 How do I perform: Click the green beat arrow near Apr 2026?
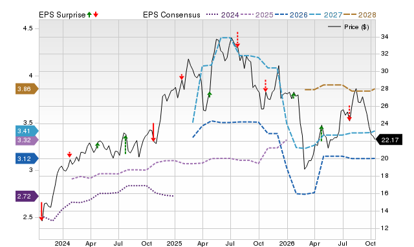pos(321,133)
